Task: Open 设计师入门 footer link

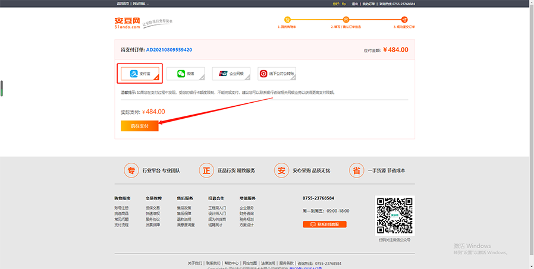Action: (x=217, y=214)
